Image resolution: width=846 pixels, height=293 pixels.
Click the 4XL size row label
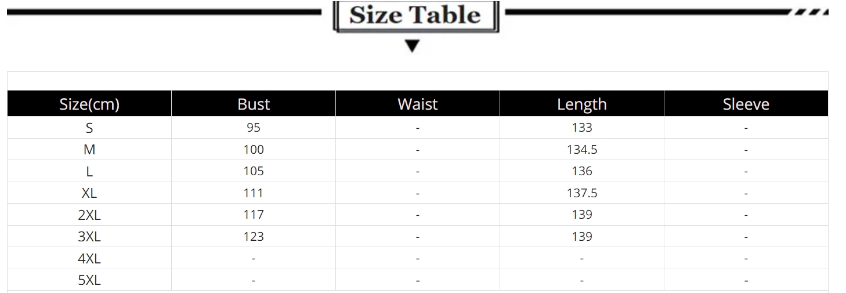[x=89, y=259]
